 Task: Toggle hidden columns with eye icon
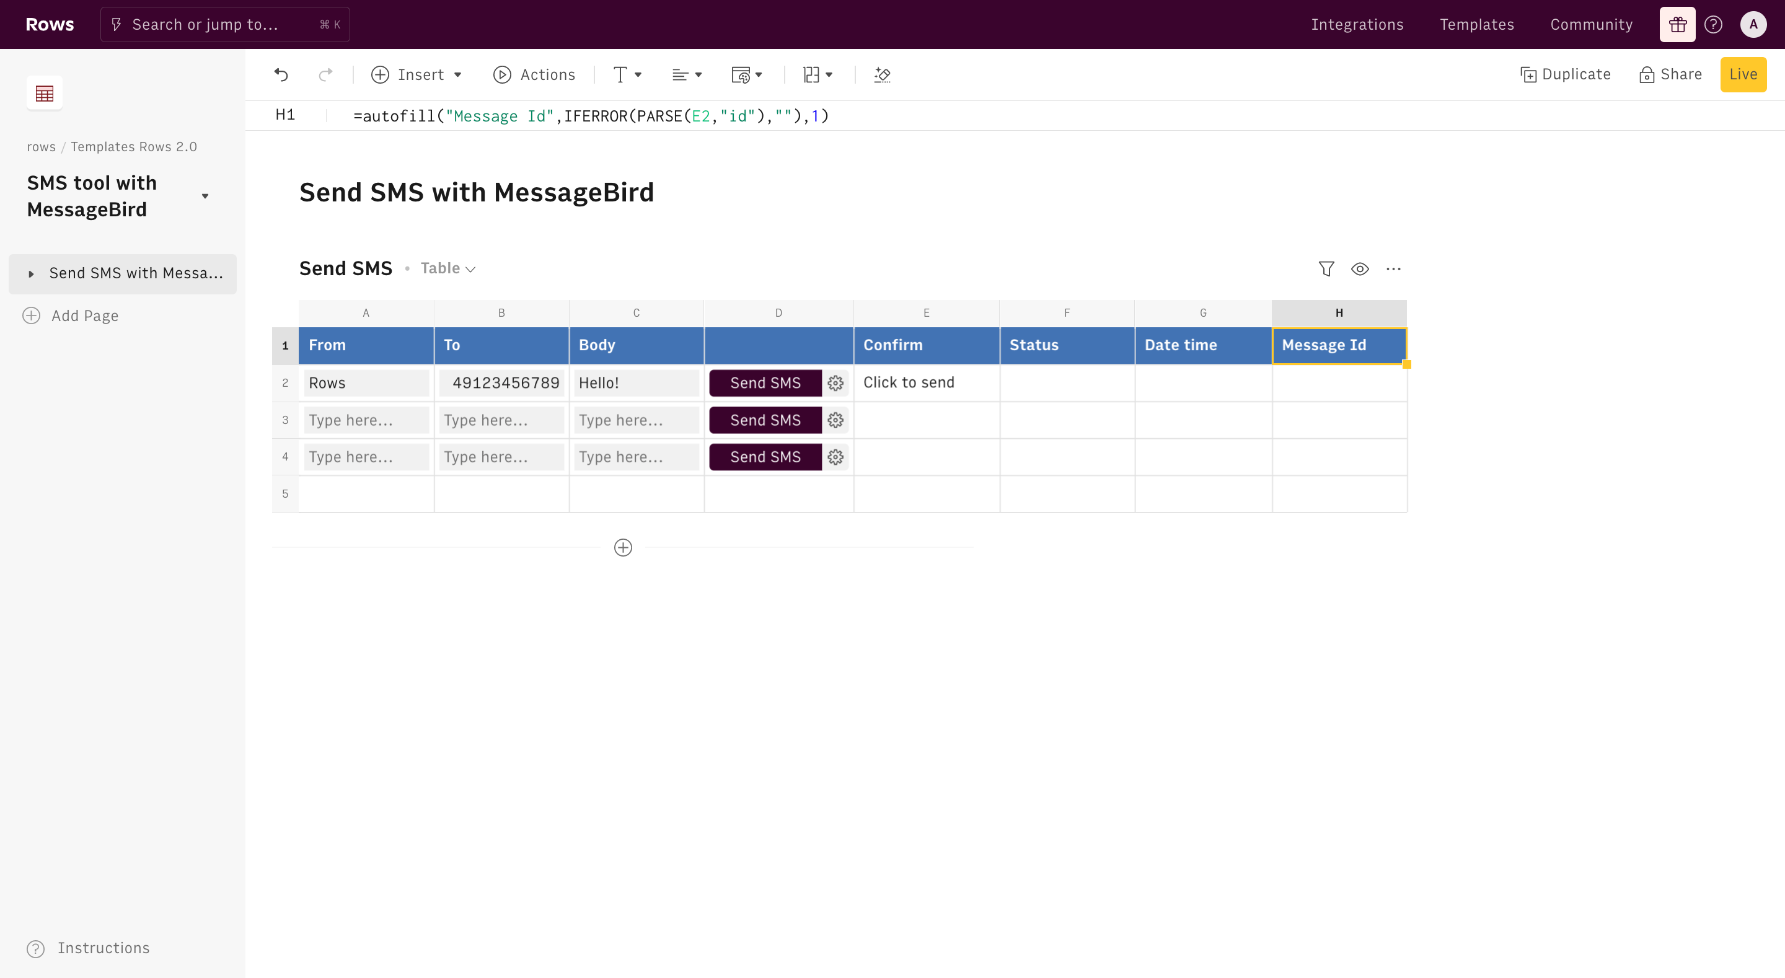pyautogui.click(x=1360, y=269)
